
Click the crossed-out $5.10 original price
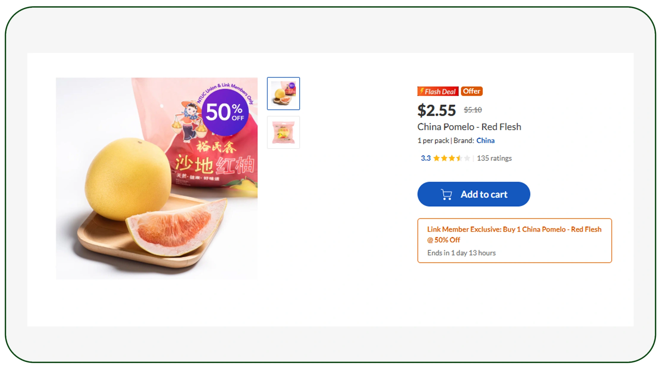(x=473, y=110)
